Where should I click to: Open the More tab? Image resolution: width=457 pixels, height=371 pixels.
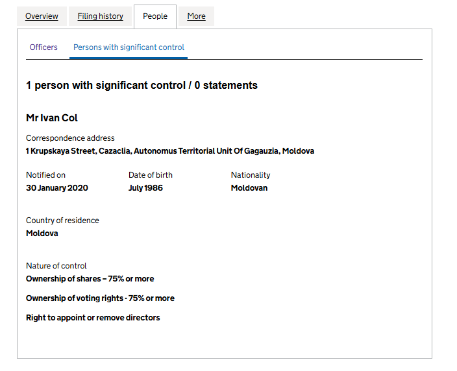196,16
